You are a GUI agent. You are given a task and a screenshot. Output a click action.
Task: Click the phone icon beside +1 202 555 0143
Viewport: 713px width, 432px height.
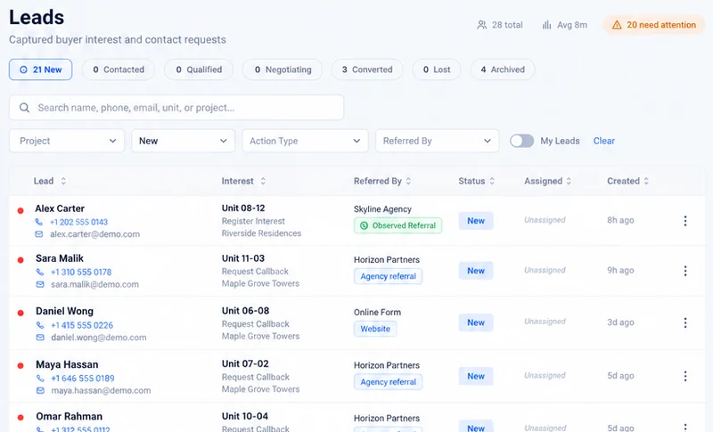[x=39, y=222]
